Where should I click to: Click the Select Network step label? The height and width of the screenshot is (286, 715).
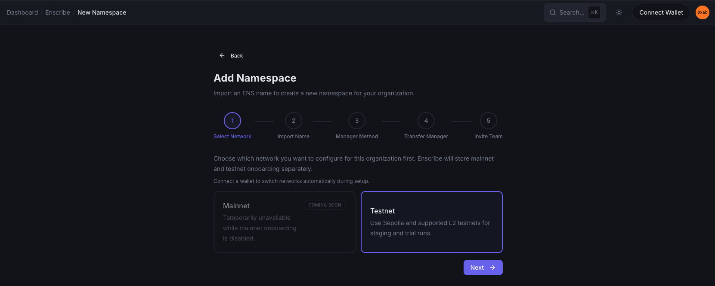pos(232,137)
